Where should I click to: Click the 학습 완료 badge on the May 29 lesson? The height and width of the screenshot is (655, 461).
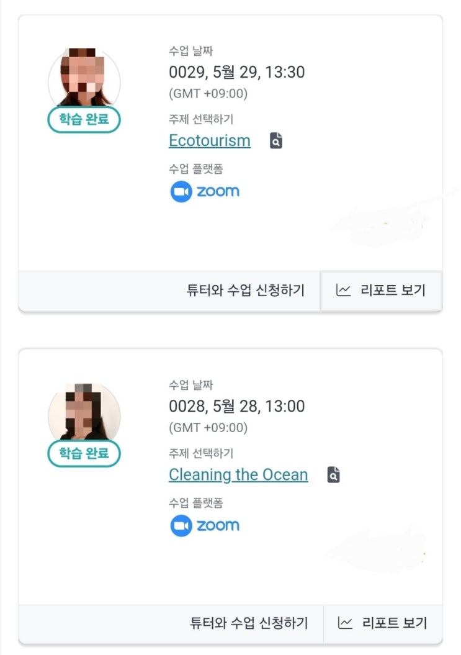point(84,120)
